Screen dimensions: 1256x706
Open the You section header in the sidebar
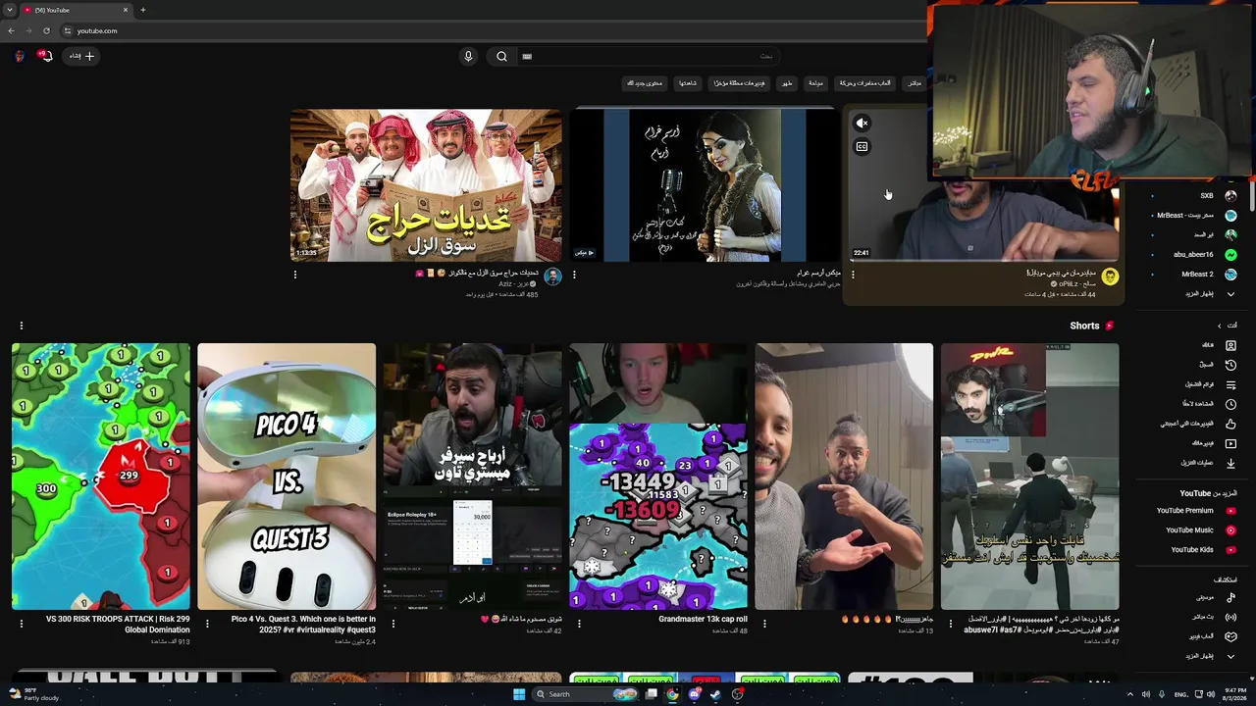pyautogui.click(x=1227, y=326)
